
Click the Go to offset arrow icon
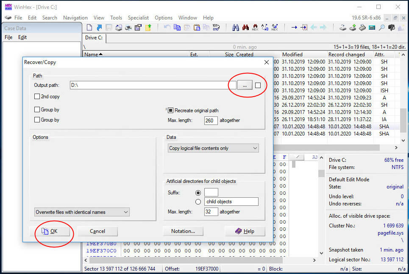(x=294, y=28)
